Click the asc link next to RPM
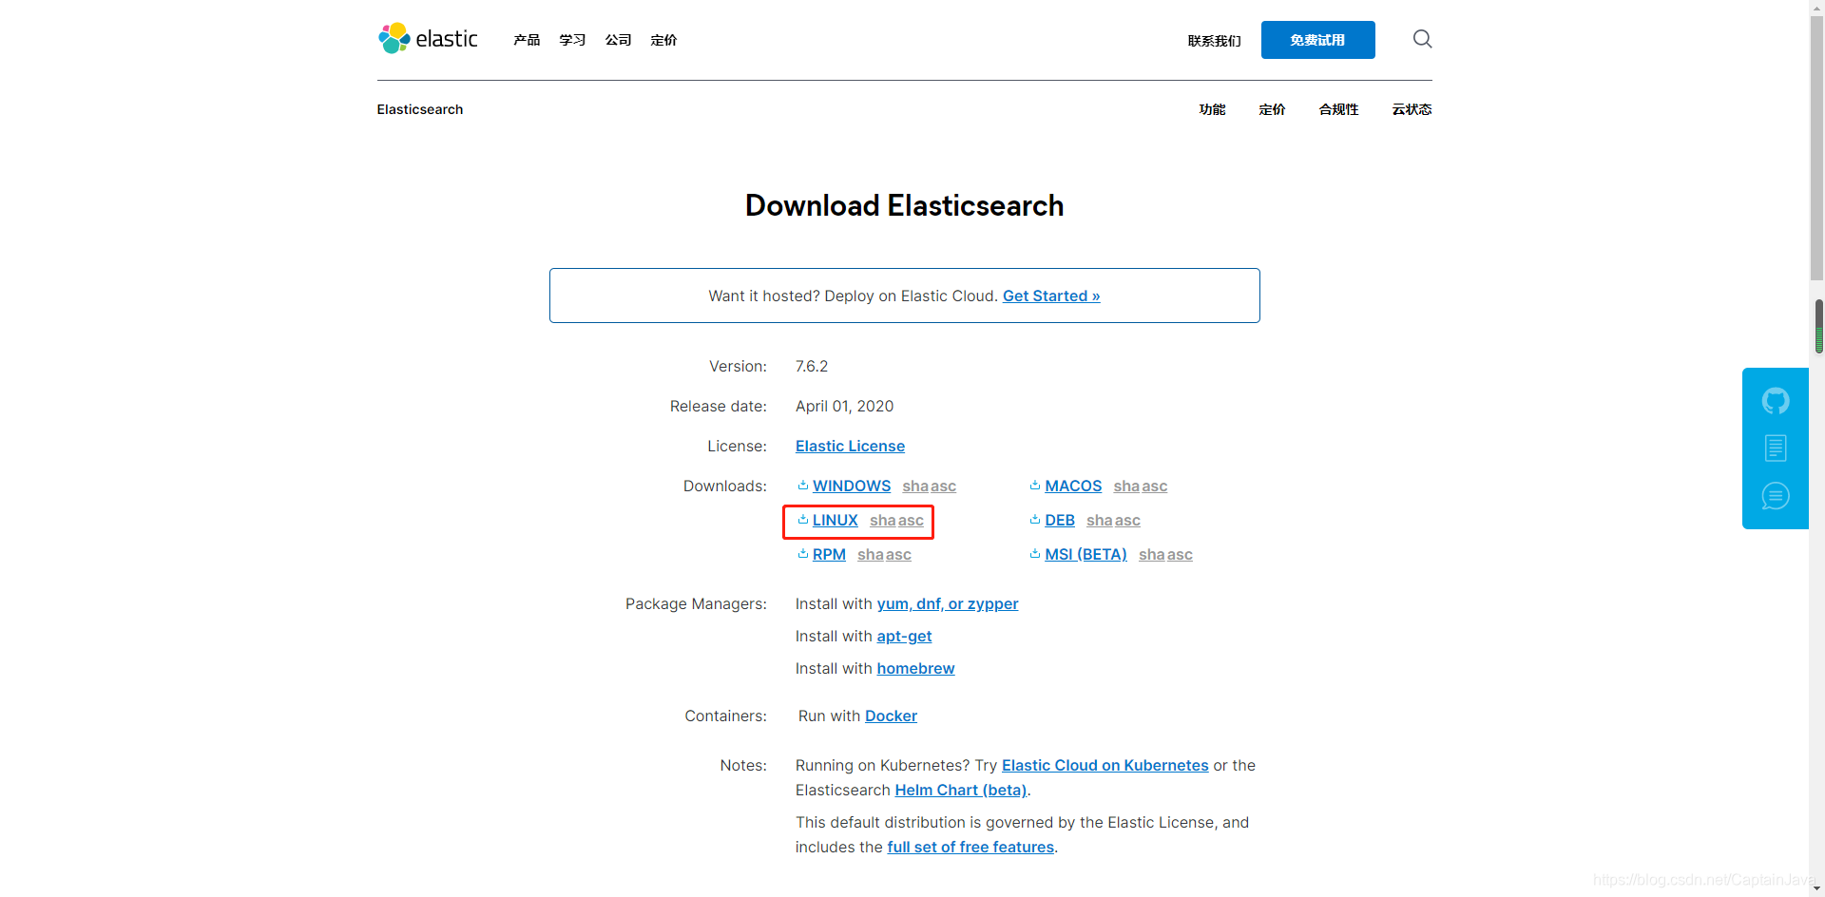 (x=898, y=555)
